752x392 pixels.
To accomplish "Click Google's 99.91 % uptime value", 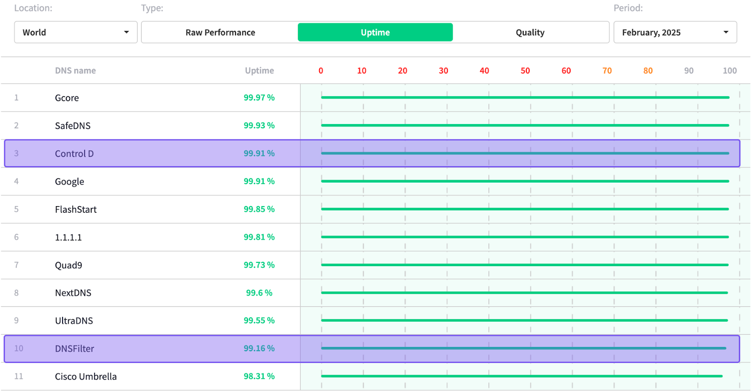I will coord(259,181).
